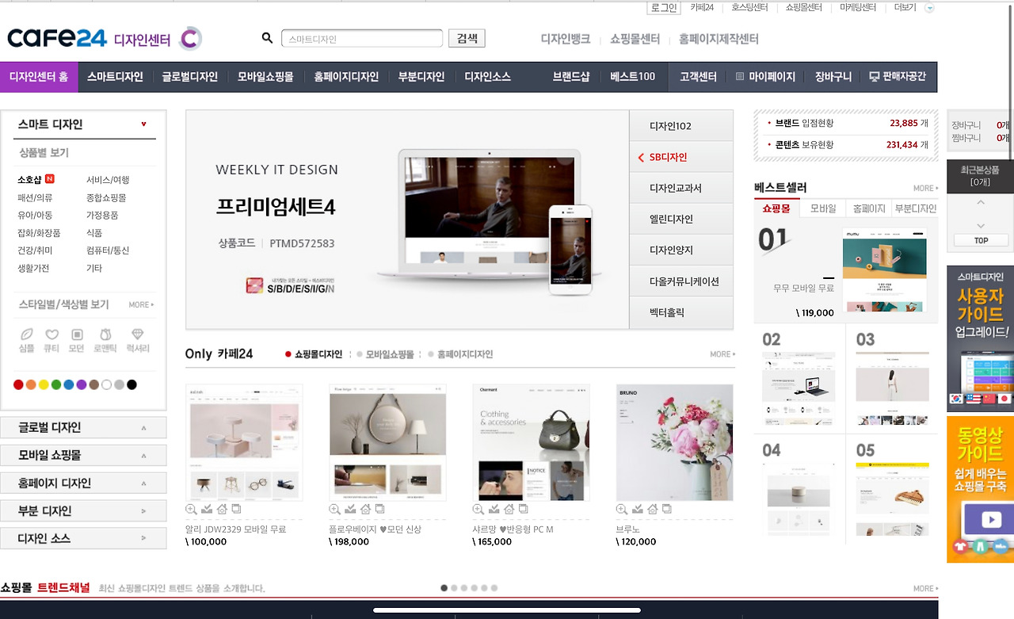Select 엘린디자인 in the banner brand list
The width and height of the screenshot is (1014, 619).
(x=681, y=219)
